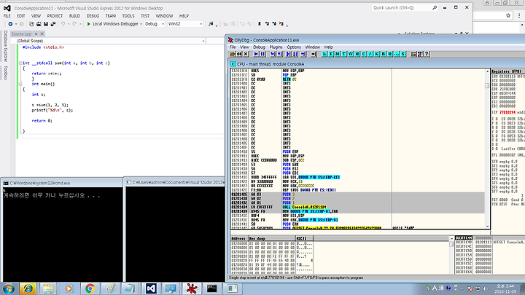Click Visual Studio navigate back icon
This screenshot has width=525, height=295.
[10, 24]
